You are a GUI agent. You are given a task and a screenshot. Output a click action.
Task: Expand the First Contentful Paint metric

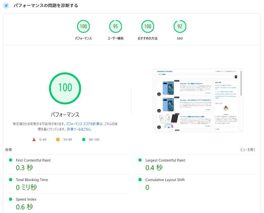33,160
